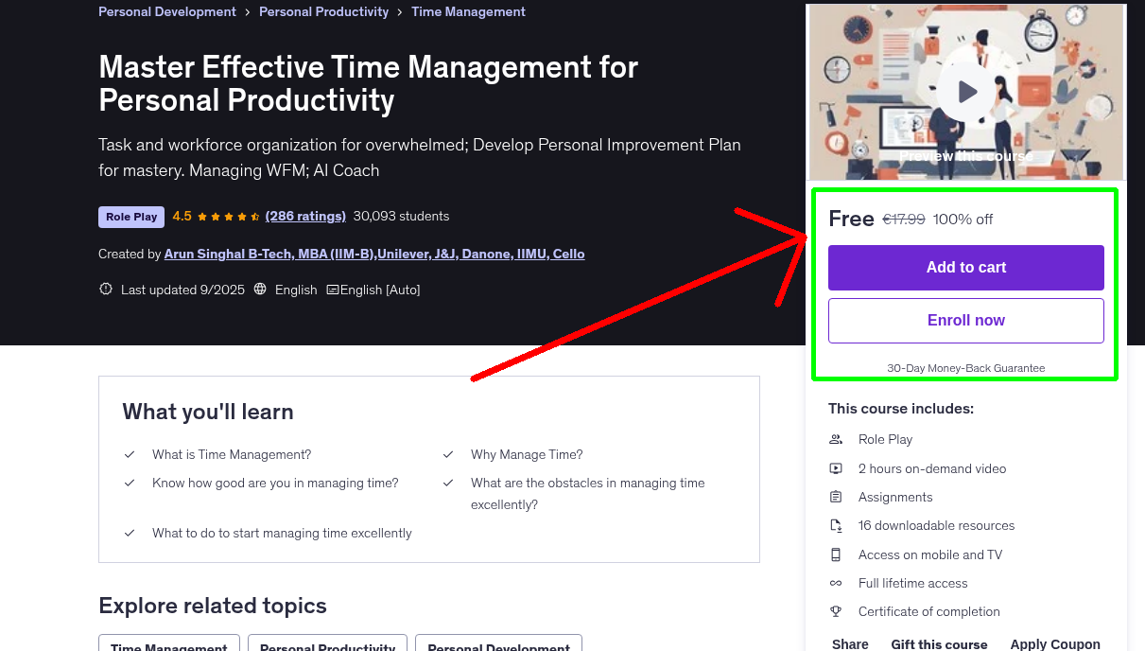This screenshot has width=1145, height=651.
Task: Open the Time Management breadcrumb
Action: pyautogui.click(x=468, y=11)
